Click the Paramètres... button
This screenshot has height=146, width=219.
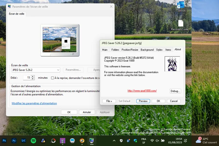point(73,70)
